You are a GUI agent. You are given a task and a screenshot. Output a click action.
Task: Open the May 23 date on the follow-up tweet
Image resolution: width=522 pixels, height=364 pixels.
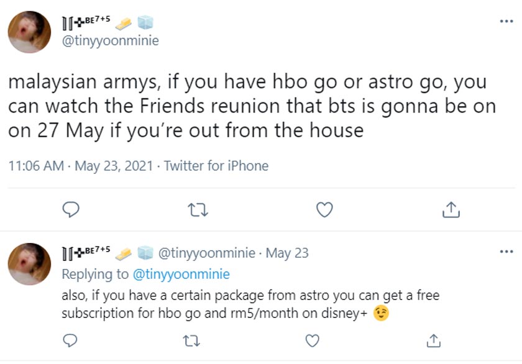point(287,253)
